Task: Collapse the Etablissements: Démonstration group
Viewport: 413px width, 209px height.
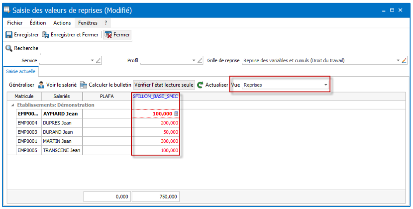Action: 13,105
